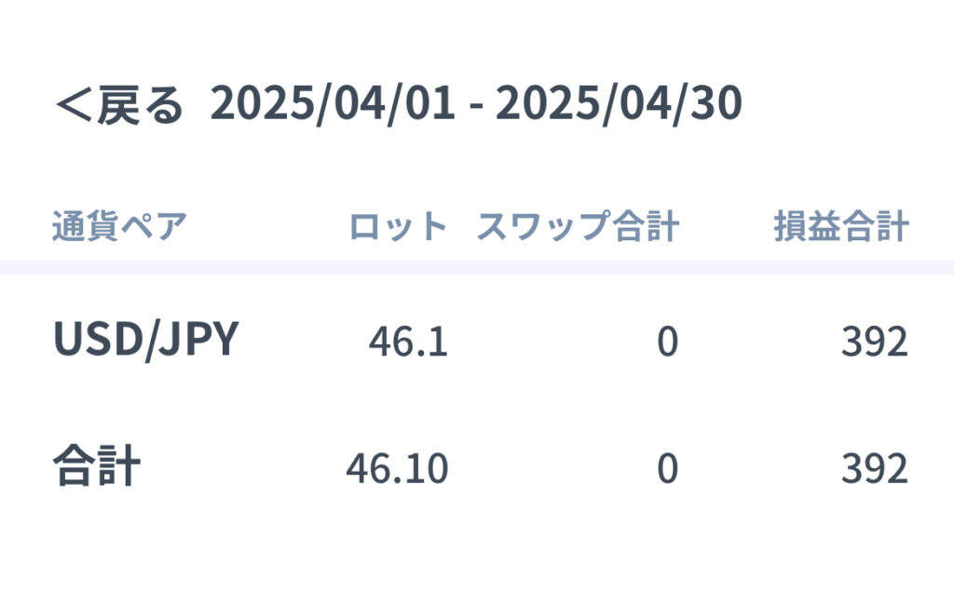Click the header divider bar below columns
This screenshot has height=592, width=954.
477,267
